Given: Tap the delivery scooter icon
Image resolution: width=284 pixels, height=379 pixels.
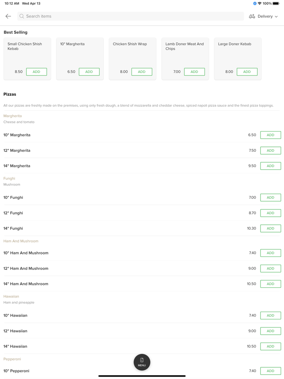Looking at the screenshot, I should 252,16.
